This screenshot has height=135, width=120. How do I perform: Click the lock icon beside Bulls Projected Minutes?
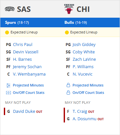[68, 85]
